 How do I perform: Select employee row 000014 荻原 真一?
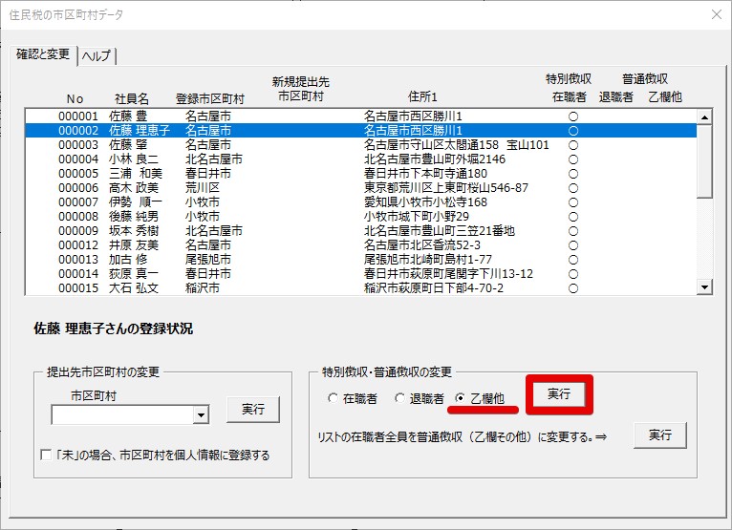(360, 273)
